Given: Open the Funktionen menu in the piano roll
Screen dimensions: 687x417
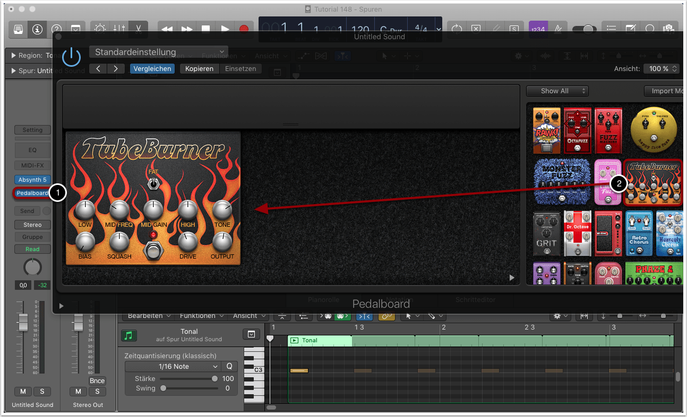Looking at the screenshot, I should point(201,316).
